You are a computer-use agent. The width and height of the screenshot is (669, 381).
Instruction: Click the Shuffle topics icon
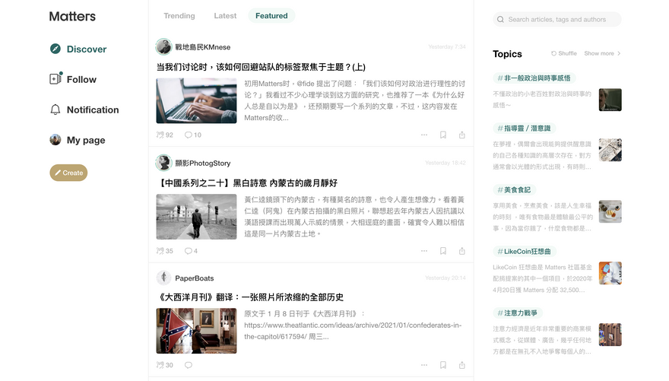[x=554, y=54]
